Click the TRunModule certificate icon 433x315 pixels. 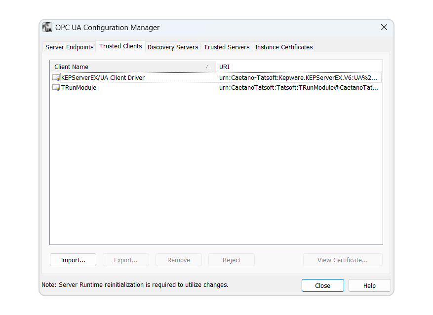click(56, 88)
